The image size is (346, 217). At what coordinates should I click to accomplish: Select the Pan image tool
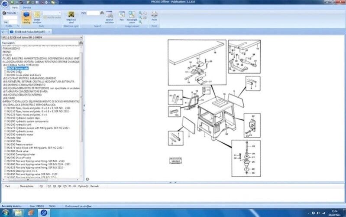[x=122, y=17]
